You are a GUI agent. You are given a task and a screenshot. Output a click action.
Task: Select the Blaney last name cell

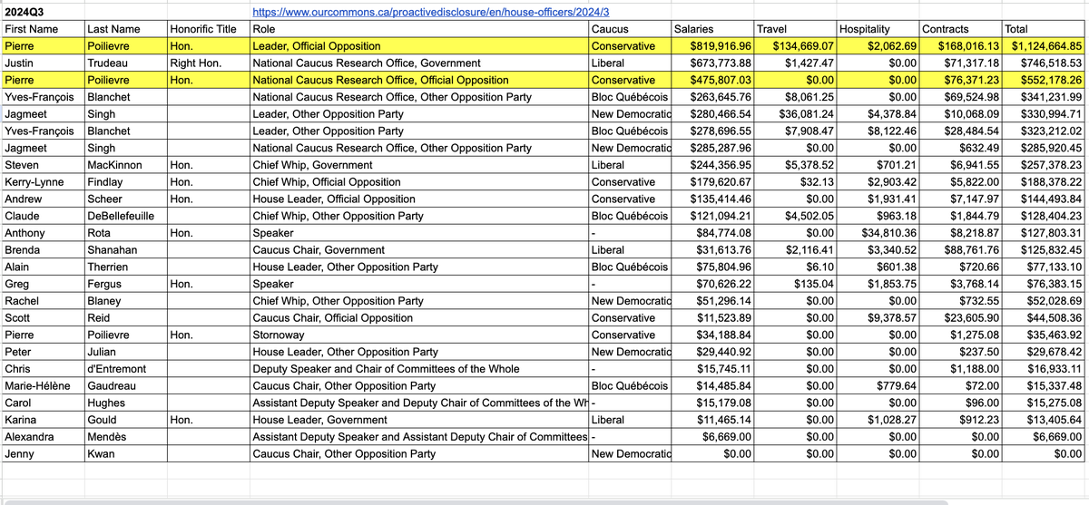[124, 301]
